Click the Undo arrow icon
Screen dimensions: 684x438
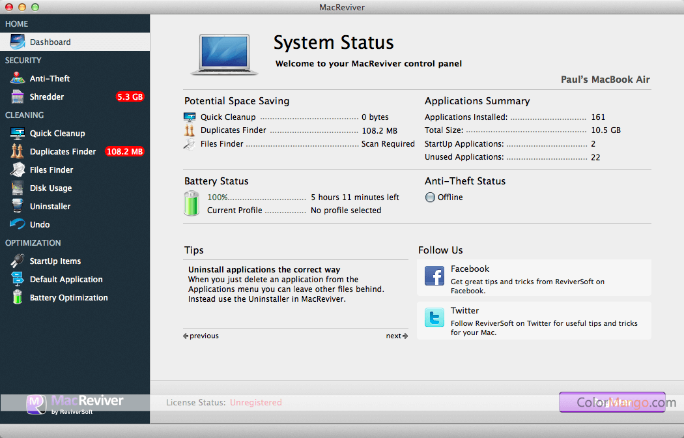[x=18, y=224]
